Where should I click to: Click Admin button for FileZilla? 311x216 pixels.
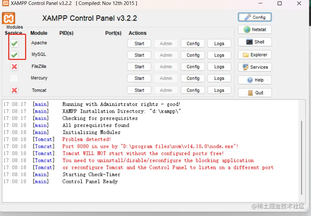click(166, 67)
